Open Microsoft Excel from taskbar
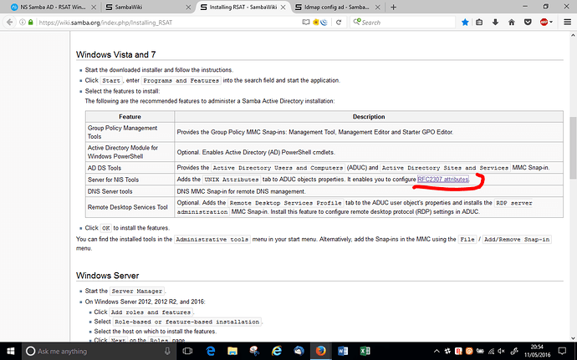Screen dimensions: 577x360 tap(365, 351)
